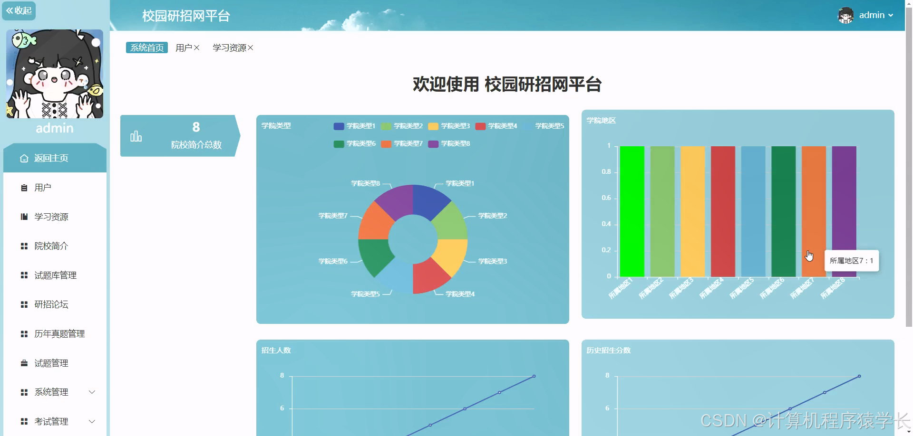Click the 用户 sidebar icon
The image size is (913, 436).
[24, 187]
